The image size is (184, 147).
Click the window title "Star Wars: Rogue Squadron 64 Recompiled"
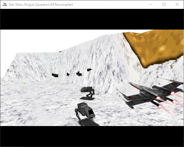click(41, 5)
